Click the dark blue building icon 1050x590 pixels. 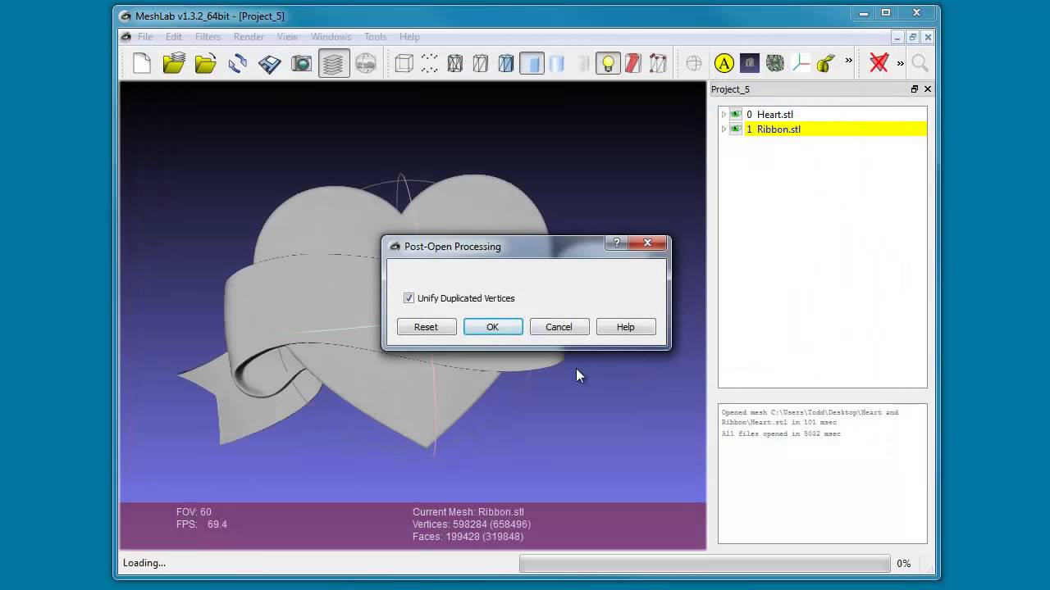point(749,63)
